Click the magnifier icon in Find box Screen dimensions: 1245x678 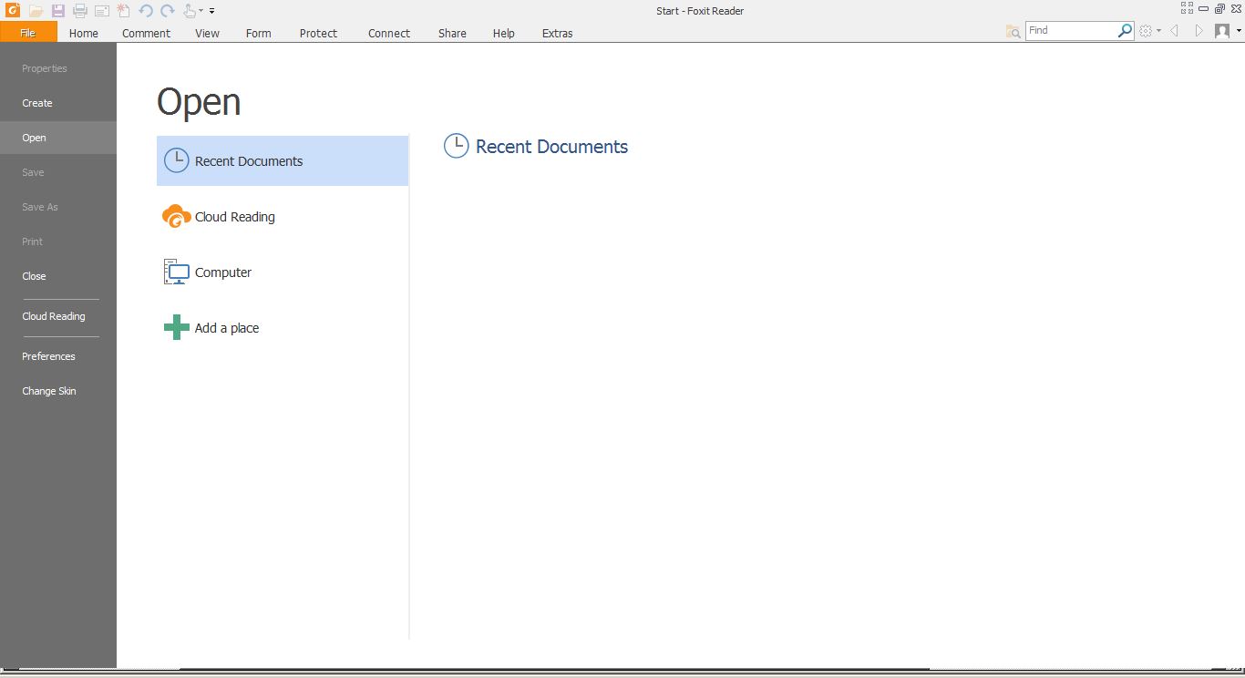pos(1125,30)
